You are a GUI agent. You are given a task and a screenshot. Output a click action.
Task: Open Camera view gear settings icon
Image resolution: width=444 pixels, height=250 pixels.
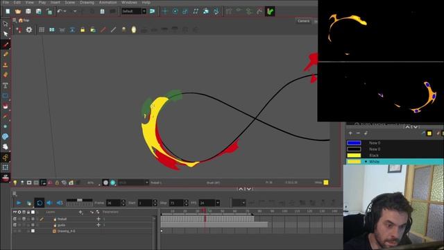pyautogui.click(x=29, y=30)
